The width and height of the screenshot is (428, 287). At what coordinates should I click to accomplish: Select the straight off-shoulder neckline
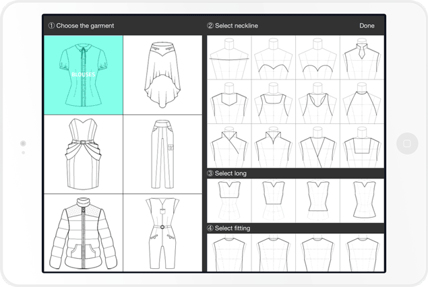[x=228, y=57]
